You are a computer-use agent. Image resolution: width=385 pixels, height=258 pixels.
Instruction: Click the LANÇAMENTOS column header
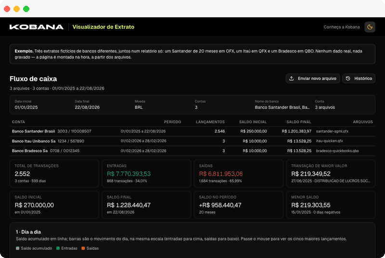210,122
